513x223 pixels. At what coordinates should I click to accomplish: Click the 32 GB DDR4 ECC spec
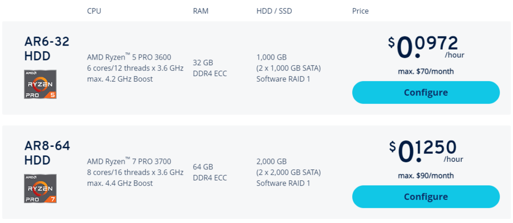coord(210,68)
